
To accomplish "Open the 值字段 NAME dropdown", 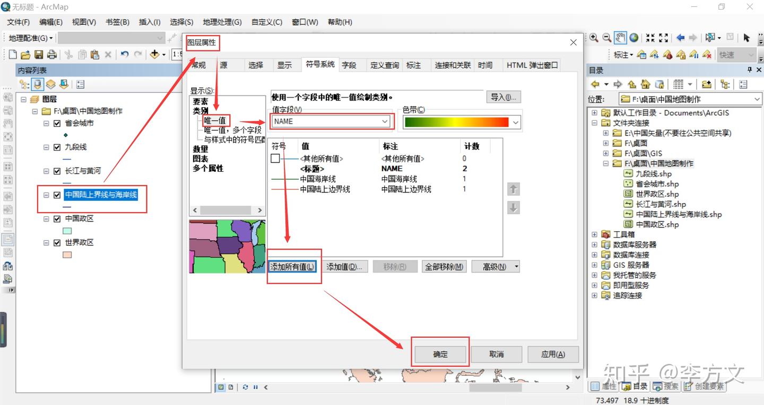I will coord(384,121).
